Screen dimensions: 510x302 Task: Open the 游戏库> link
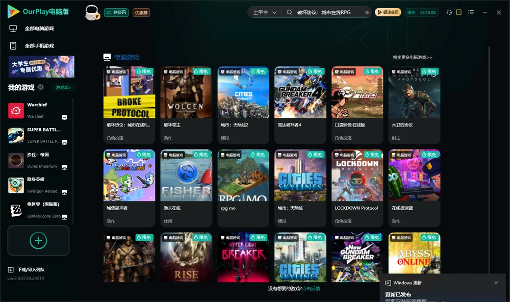(63, 88)
